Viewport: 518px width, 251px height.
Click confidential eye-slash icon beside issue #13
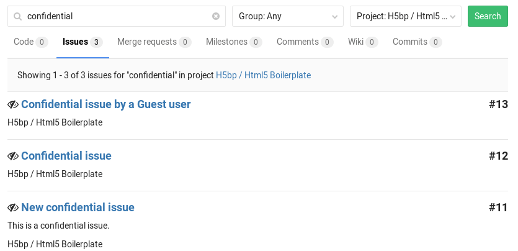tap(13, 104)
